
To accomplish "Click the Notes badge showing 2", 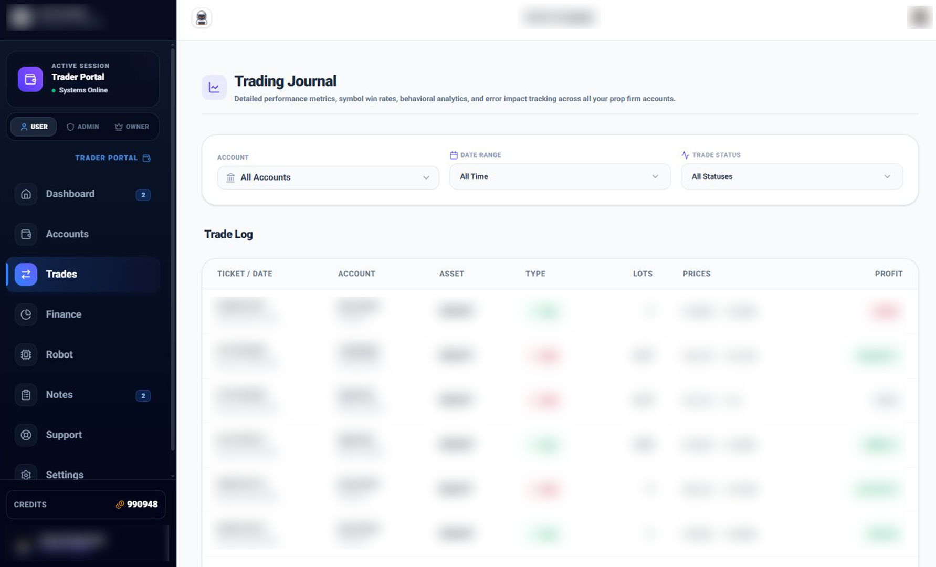I will (x=143, y=396).
